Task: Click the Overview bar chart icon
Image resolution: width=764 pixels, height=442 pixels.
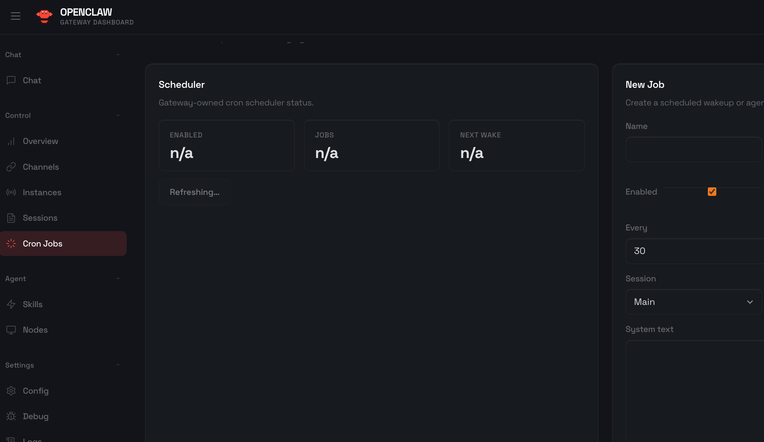Action: click(x=11, y=141)
